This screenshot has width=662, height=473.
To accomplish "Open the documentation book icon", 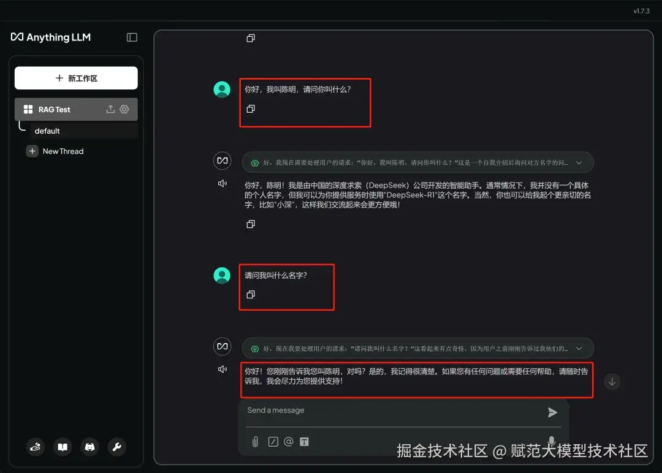I will coord(63,447).
